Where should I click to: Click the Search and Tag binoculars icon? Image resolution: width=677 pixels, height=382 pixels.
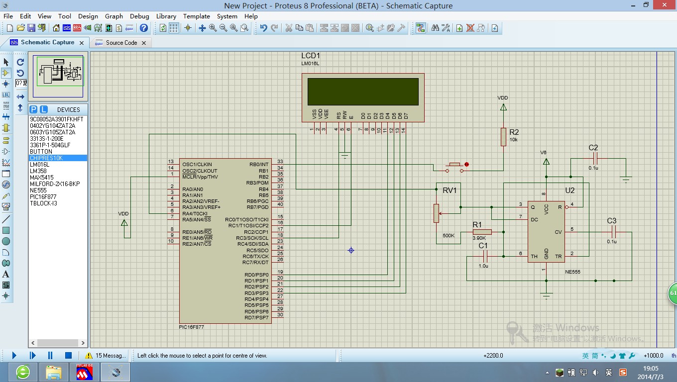pos(435,28)
